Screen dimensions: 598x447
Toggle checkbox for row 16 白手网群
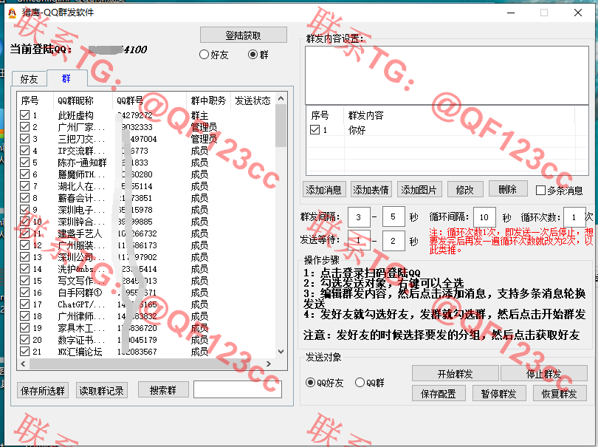[x=25, y=293]
